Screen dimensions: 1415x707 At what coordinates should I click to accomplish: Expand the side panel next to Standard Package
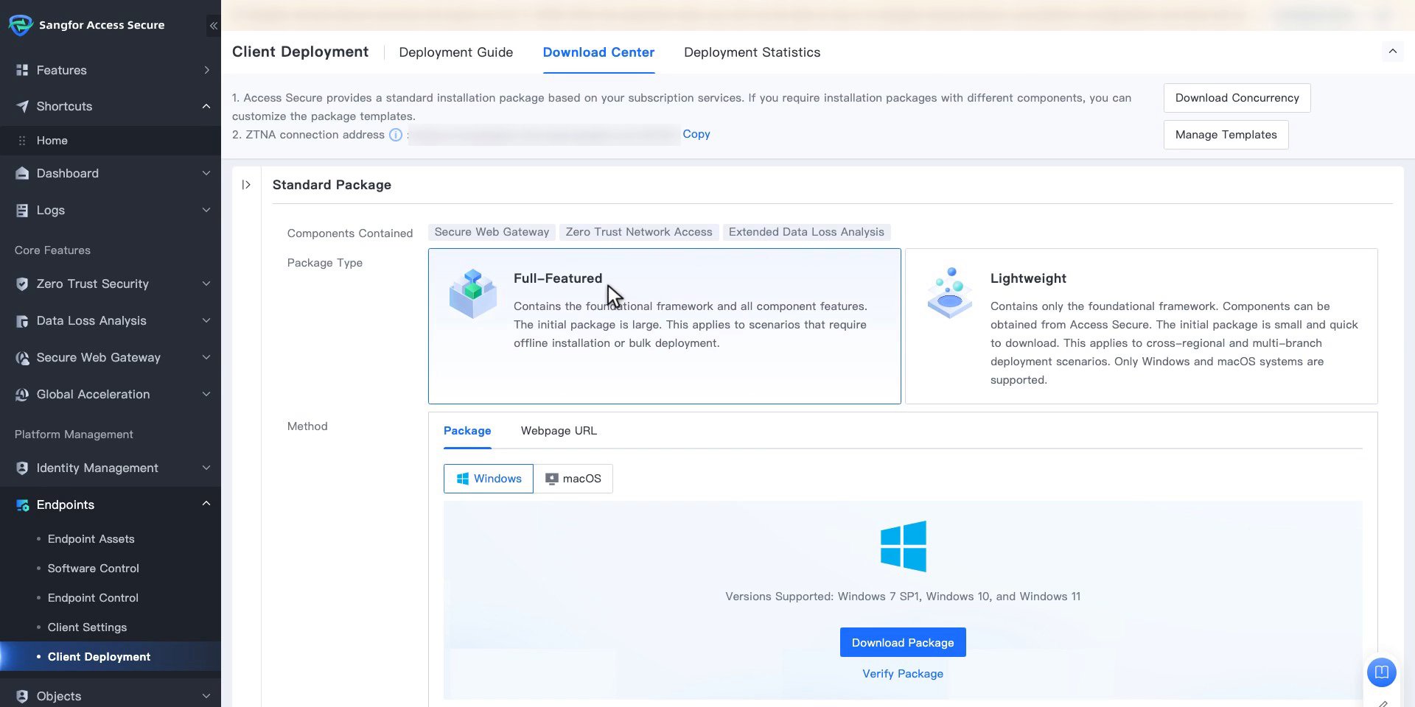click(x=246, y=185)
